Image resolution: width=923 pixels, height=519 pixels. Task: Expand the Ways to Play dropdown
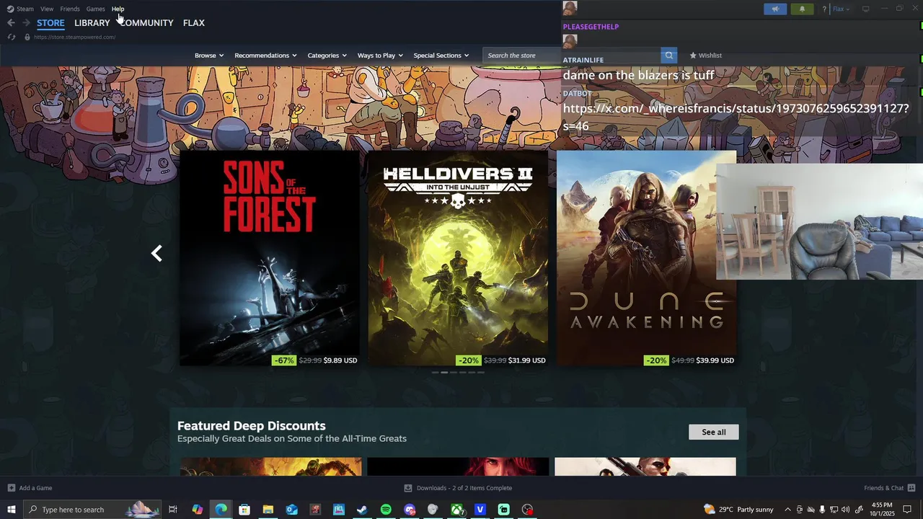point(380,56)
